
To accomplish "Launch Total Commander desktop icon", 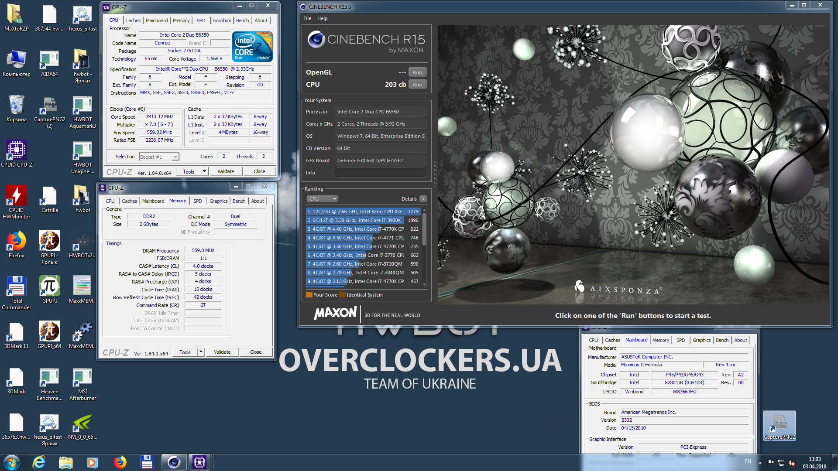I will pos(16,293).
